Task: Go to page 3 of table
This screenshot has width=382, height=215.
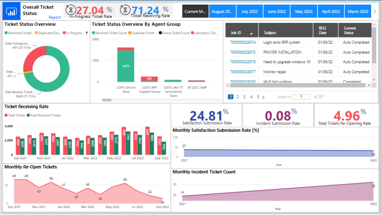Action: pyautogui.click(x=244, y=97)
